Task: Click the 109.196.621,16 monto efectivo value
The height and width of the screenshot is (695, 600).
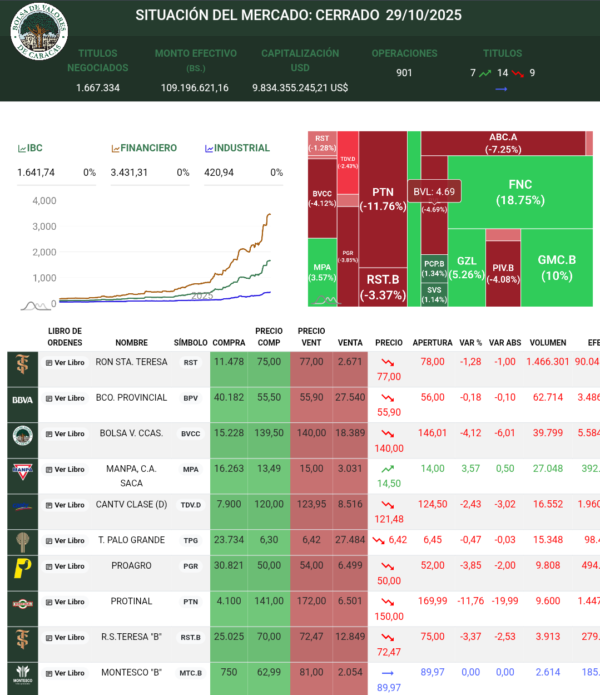Action: pos(195,88)
